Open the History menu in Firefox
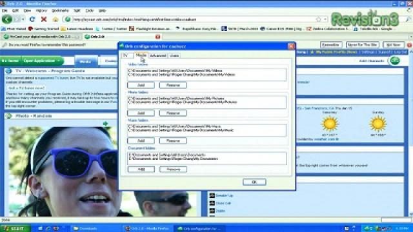The image size is (413, 232). (41, 10)
